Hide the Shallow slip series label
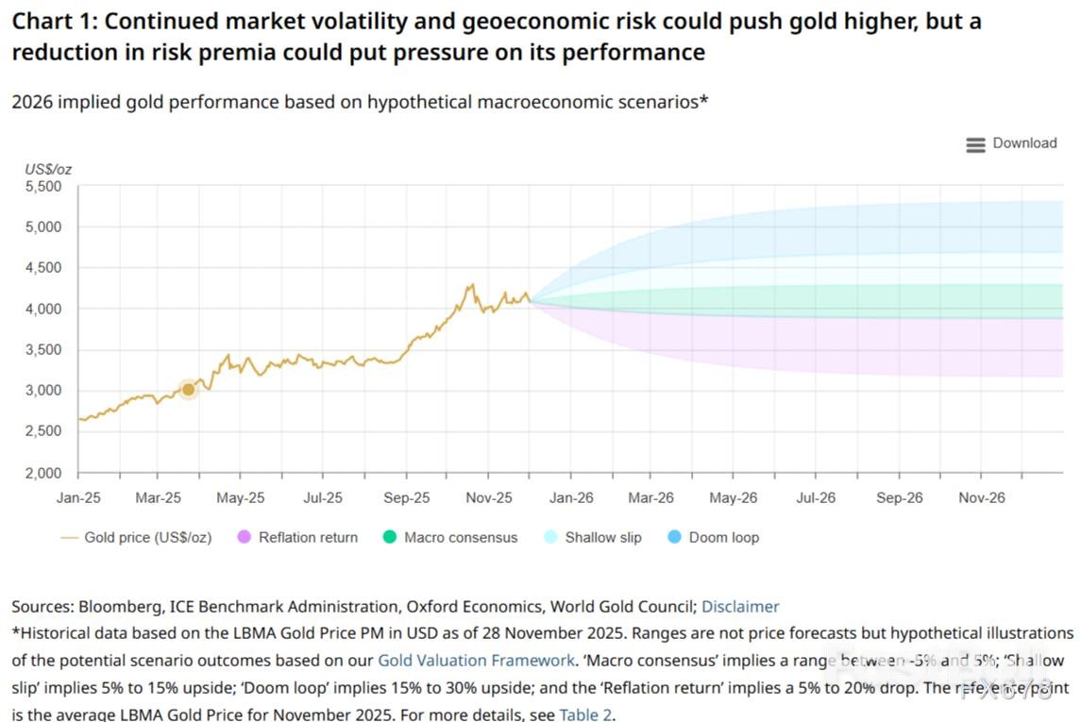Viewport: 1081px width, 722px height. tap(602, 538)
